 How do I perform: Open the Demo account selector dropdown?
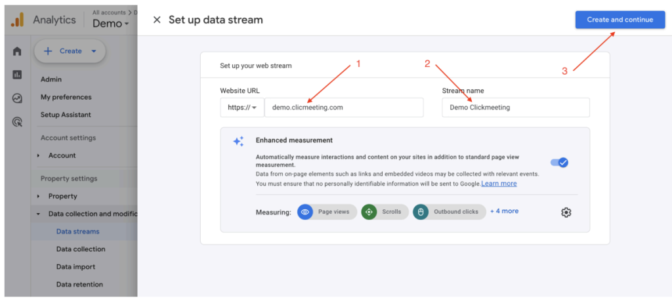click(x=110, y=24)
